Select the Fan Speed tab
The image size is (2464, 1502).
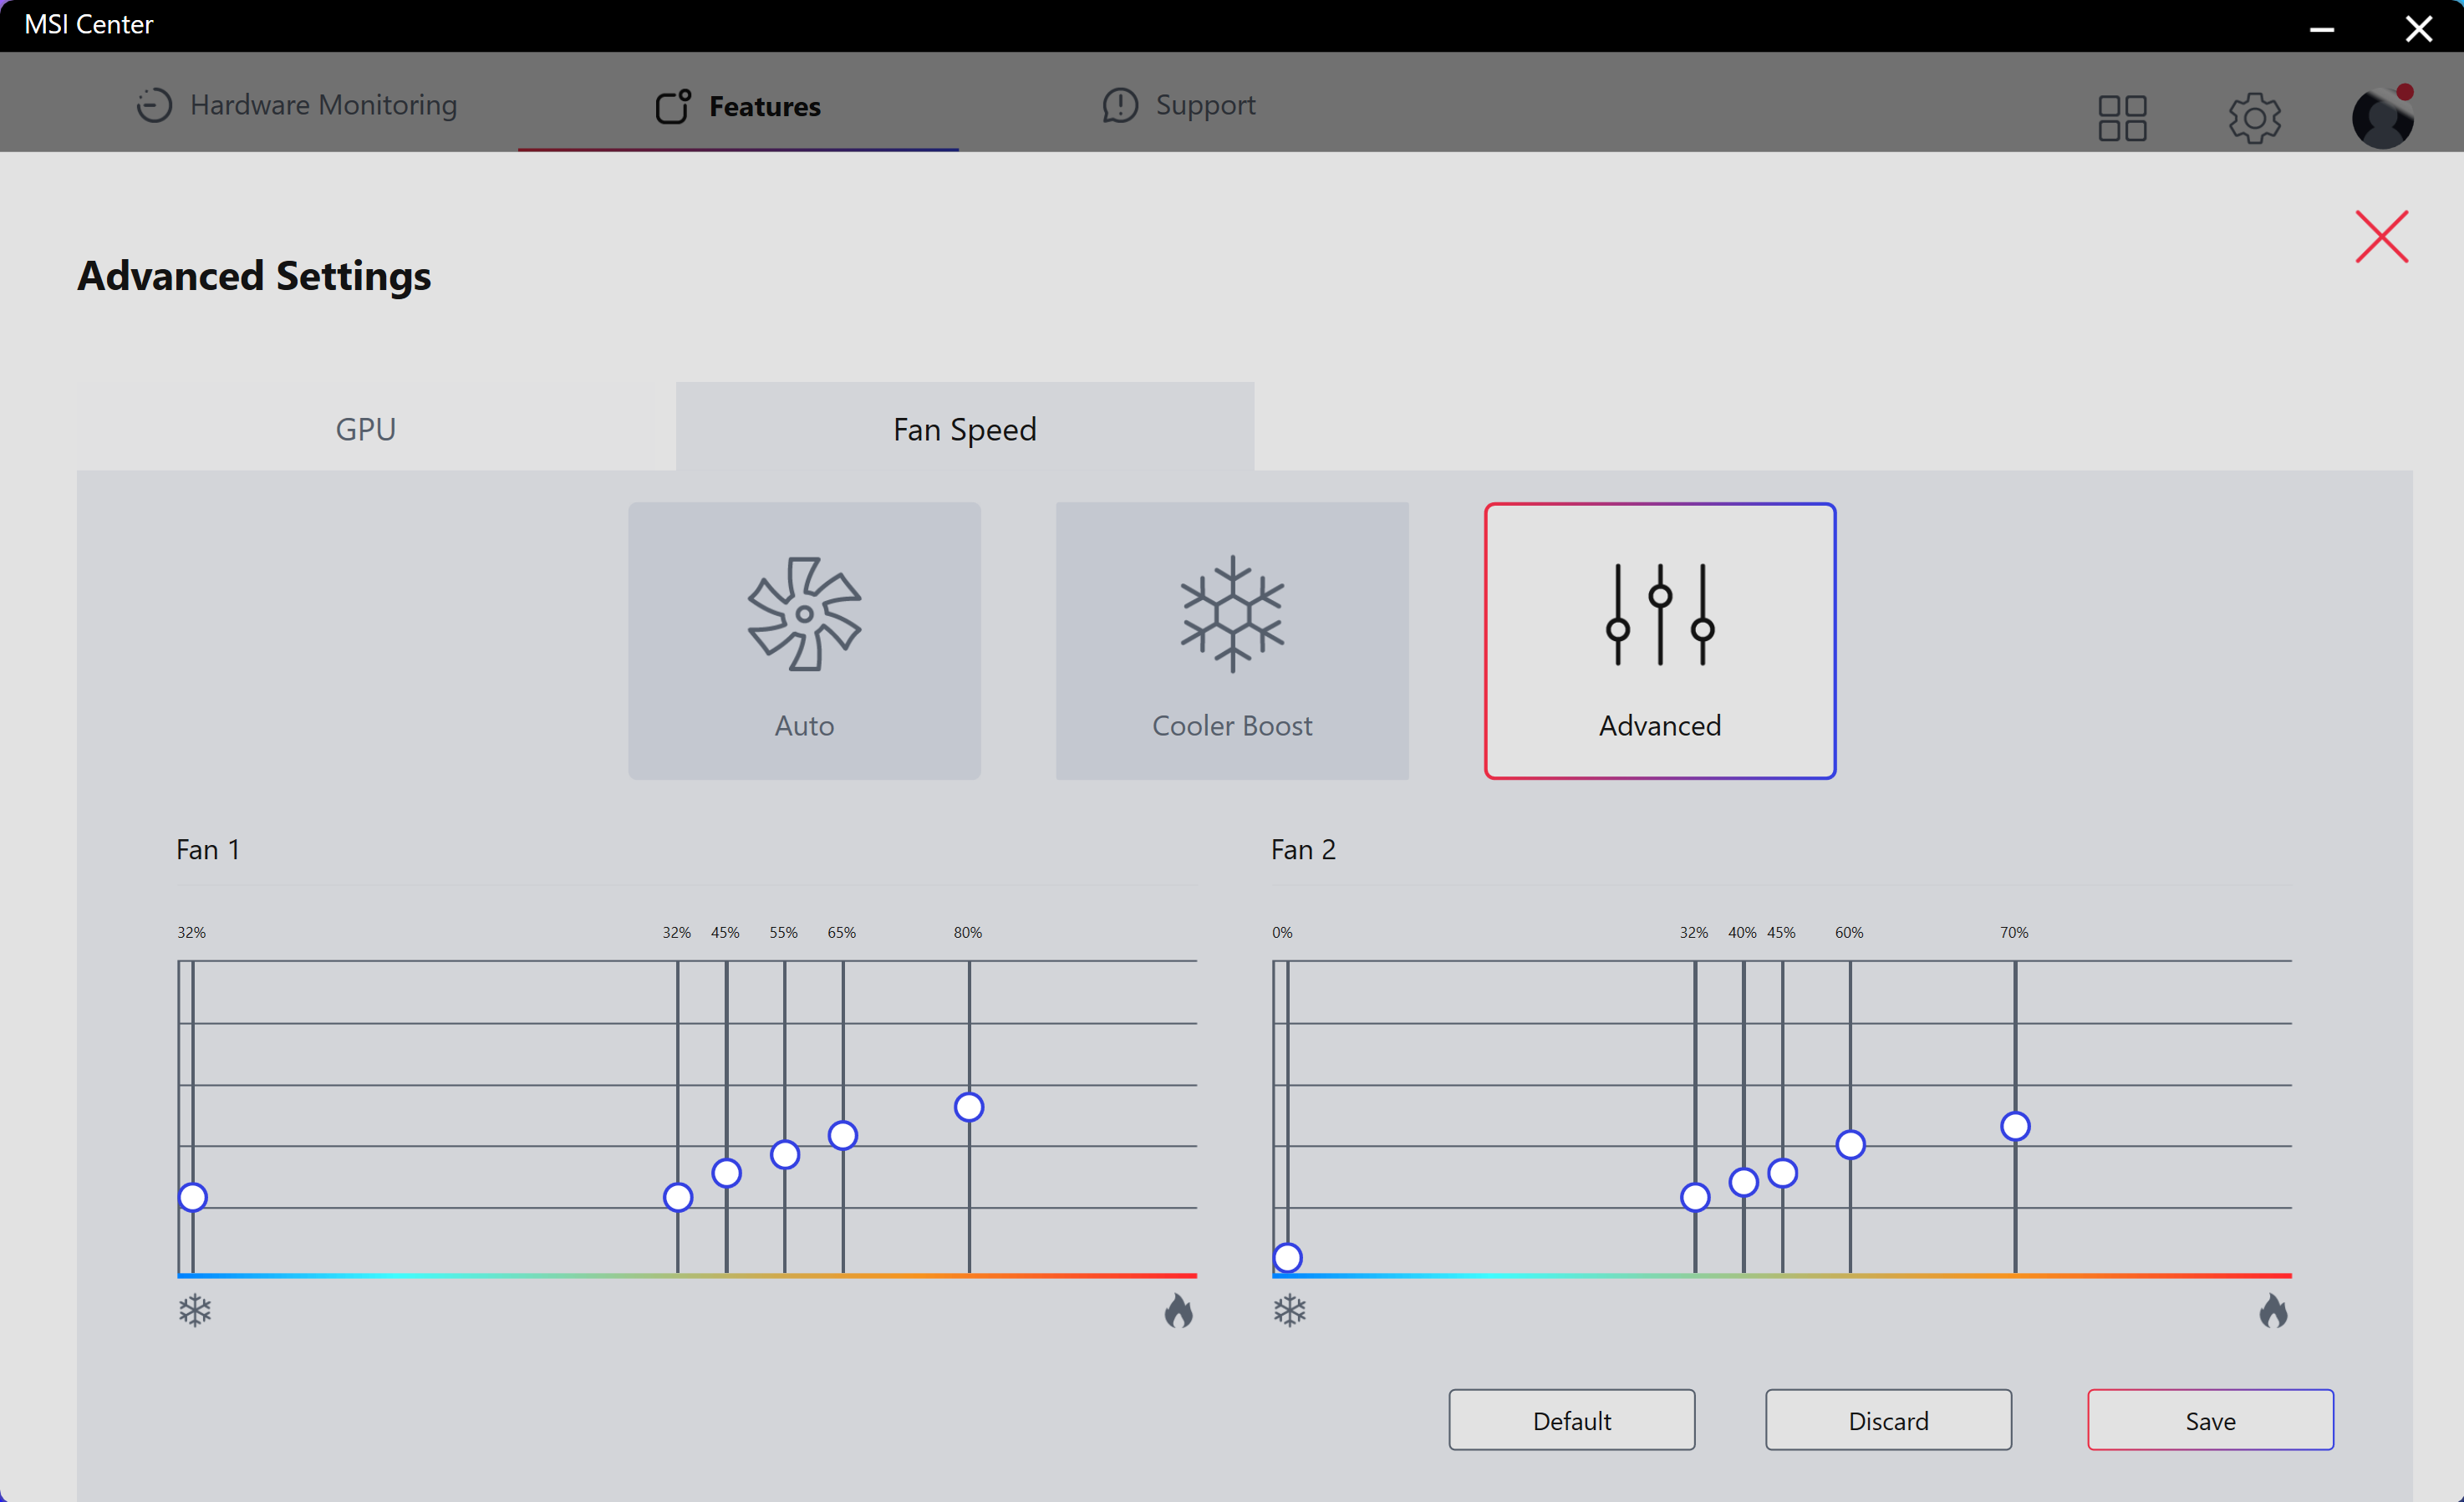click(x=965, y=429)
